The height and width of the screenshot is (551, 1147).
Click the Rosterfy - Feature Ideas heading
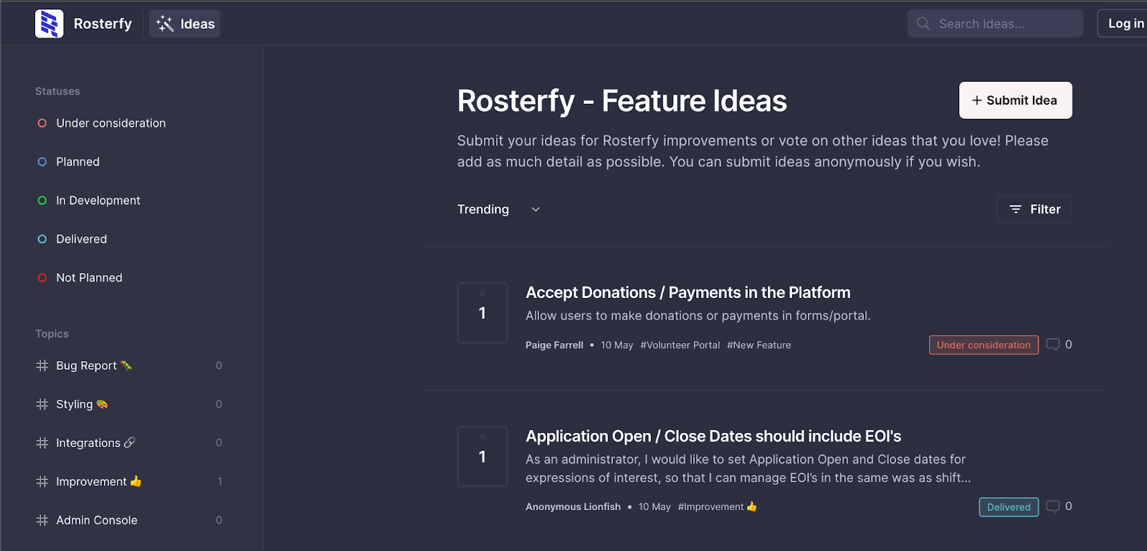pyautogui.click(x=622, y=101)
